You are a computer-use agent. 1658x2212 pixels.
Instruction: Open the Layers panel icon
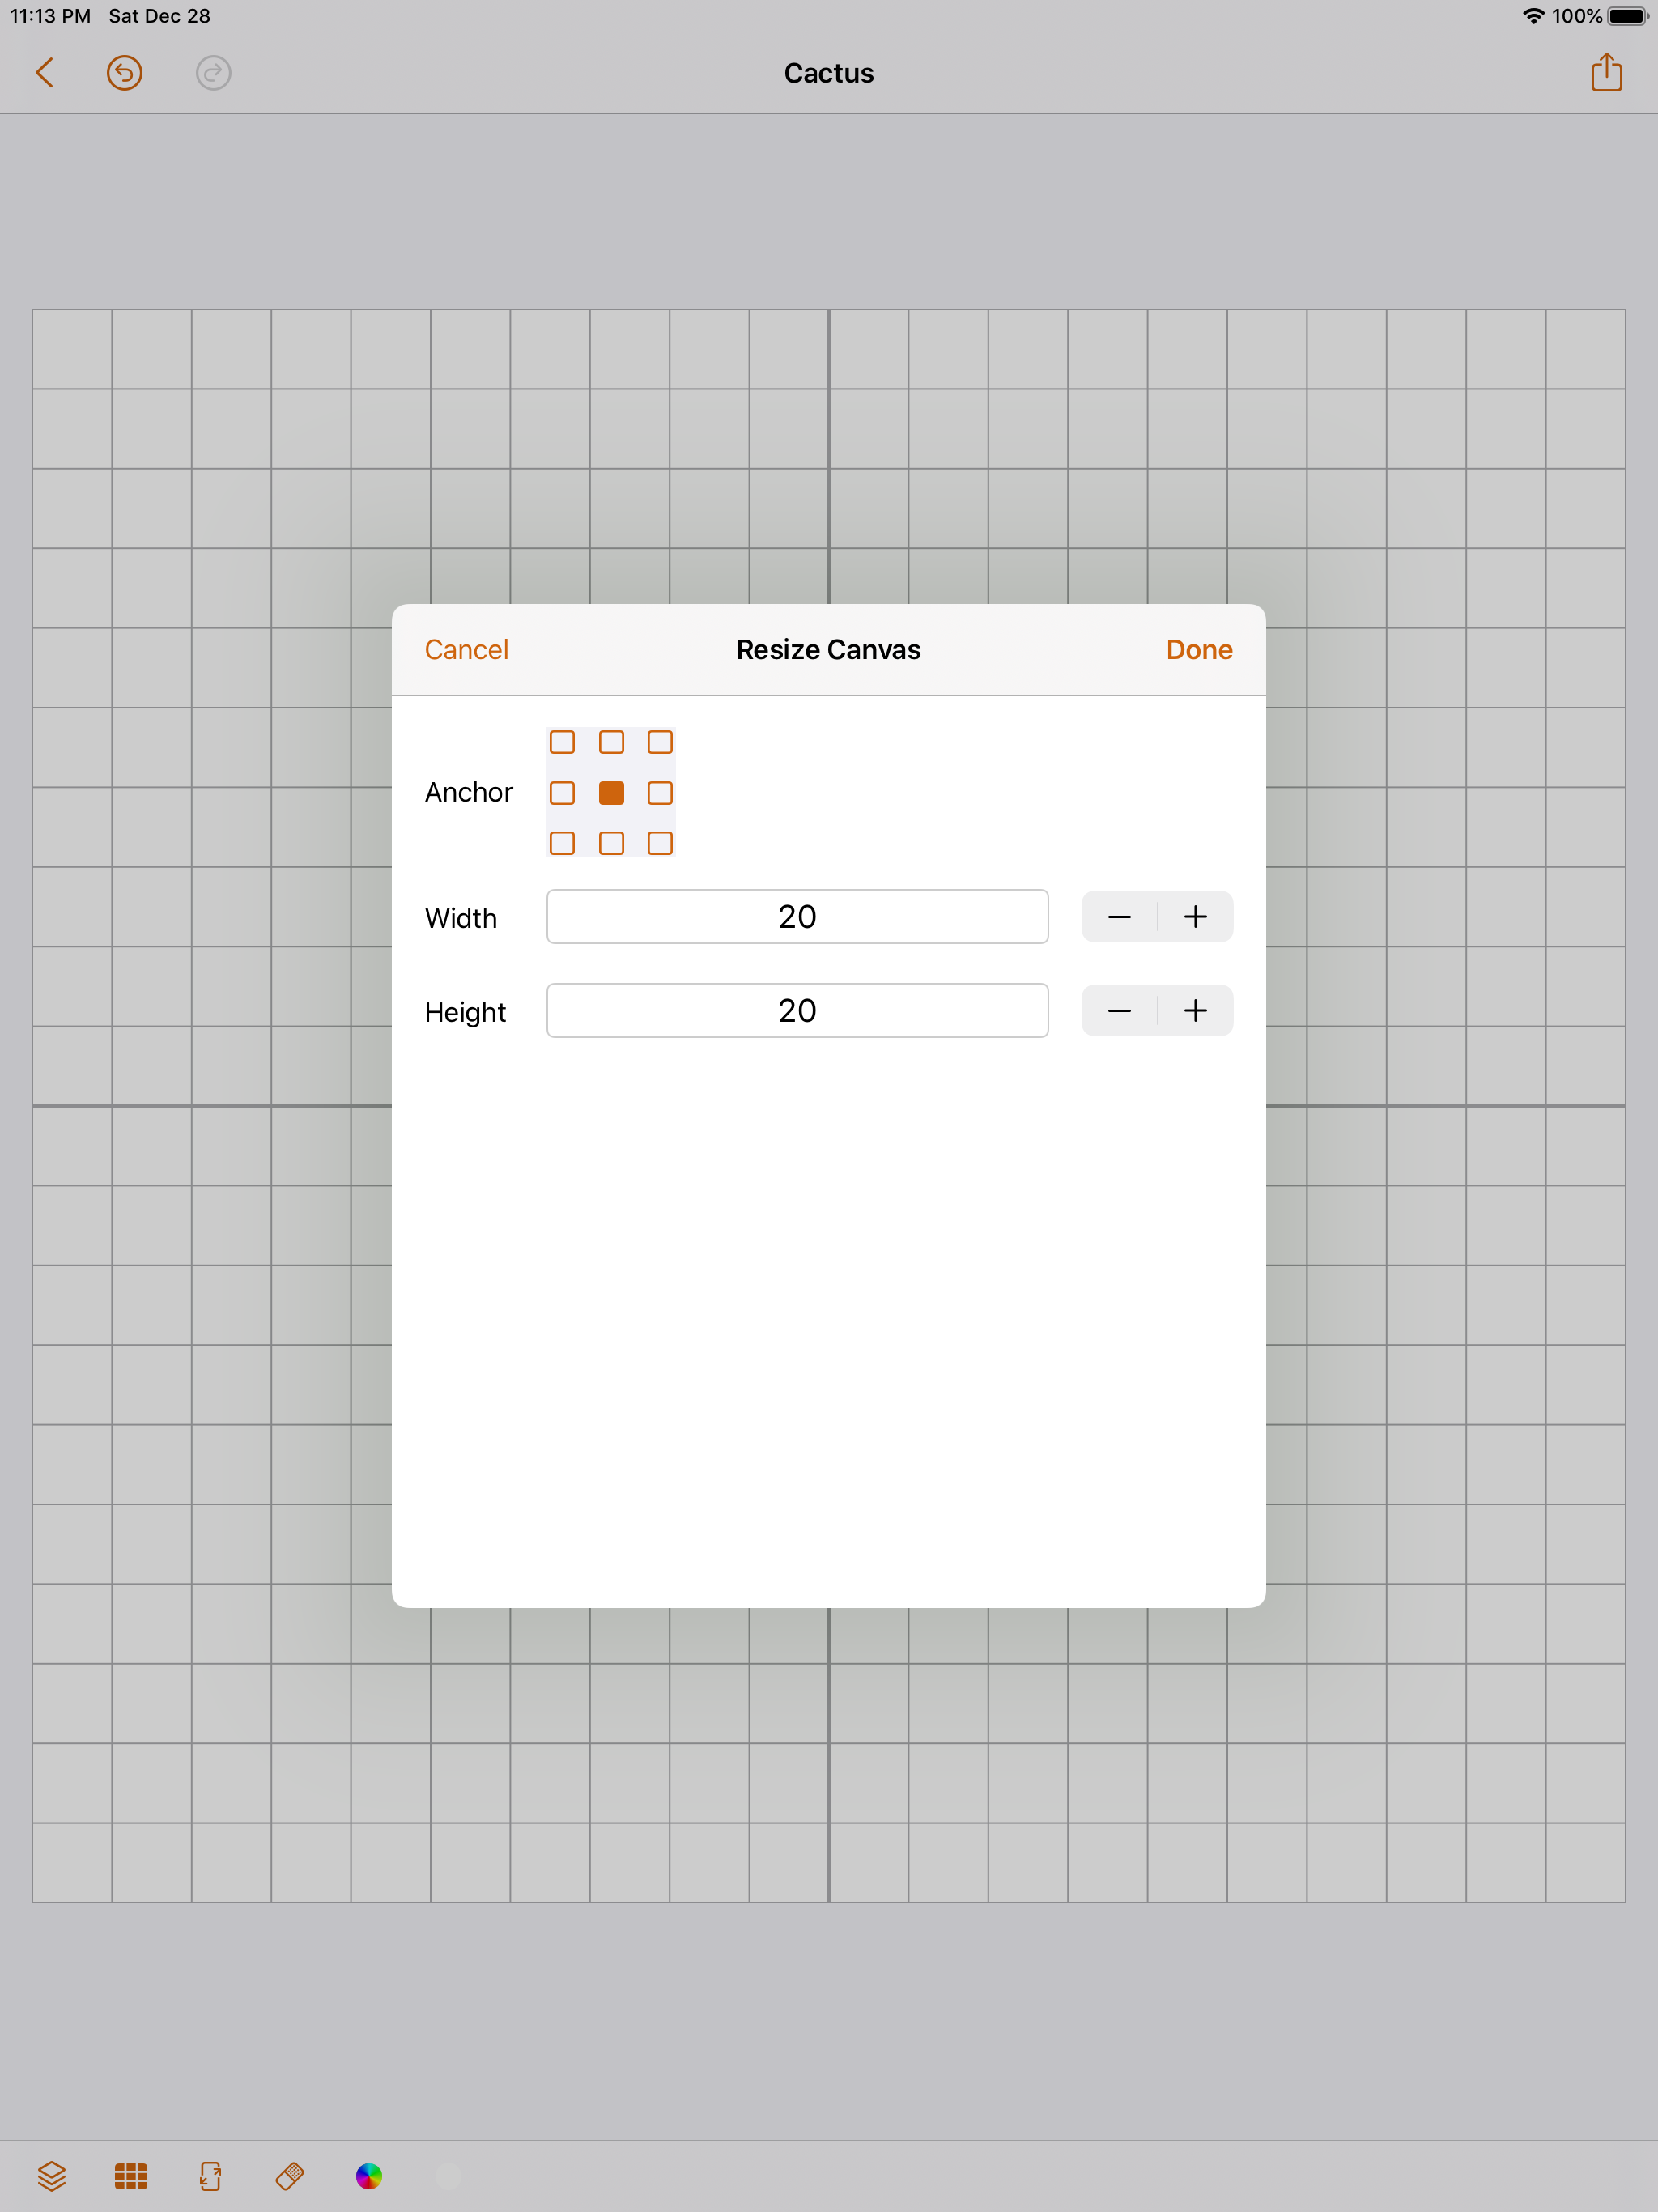[x=51, y=2176]
